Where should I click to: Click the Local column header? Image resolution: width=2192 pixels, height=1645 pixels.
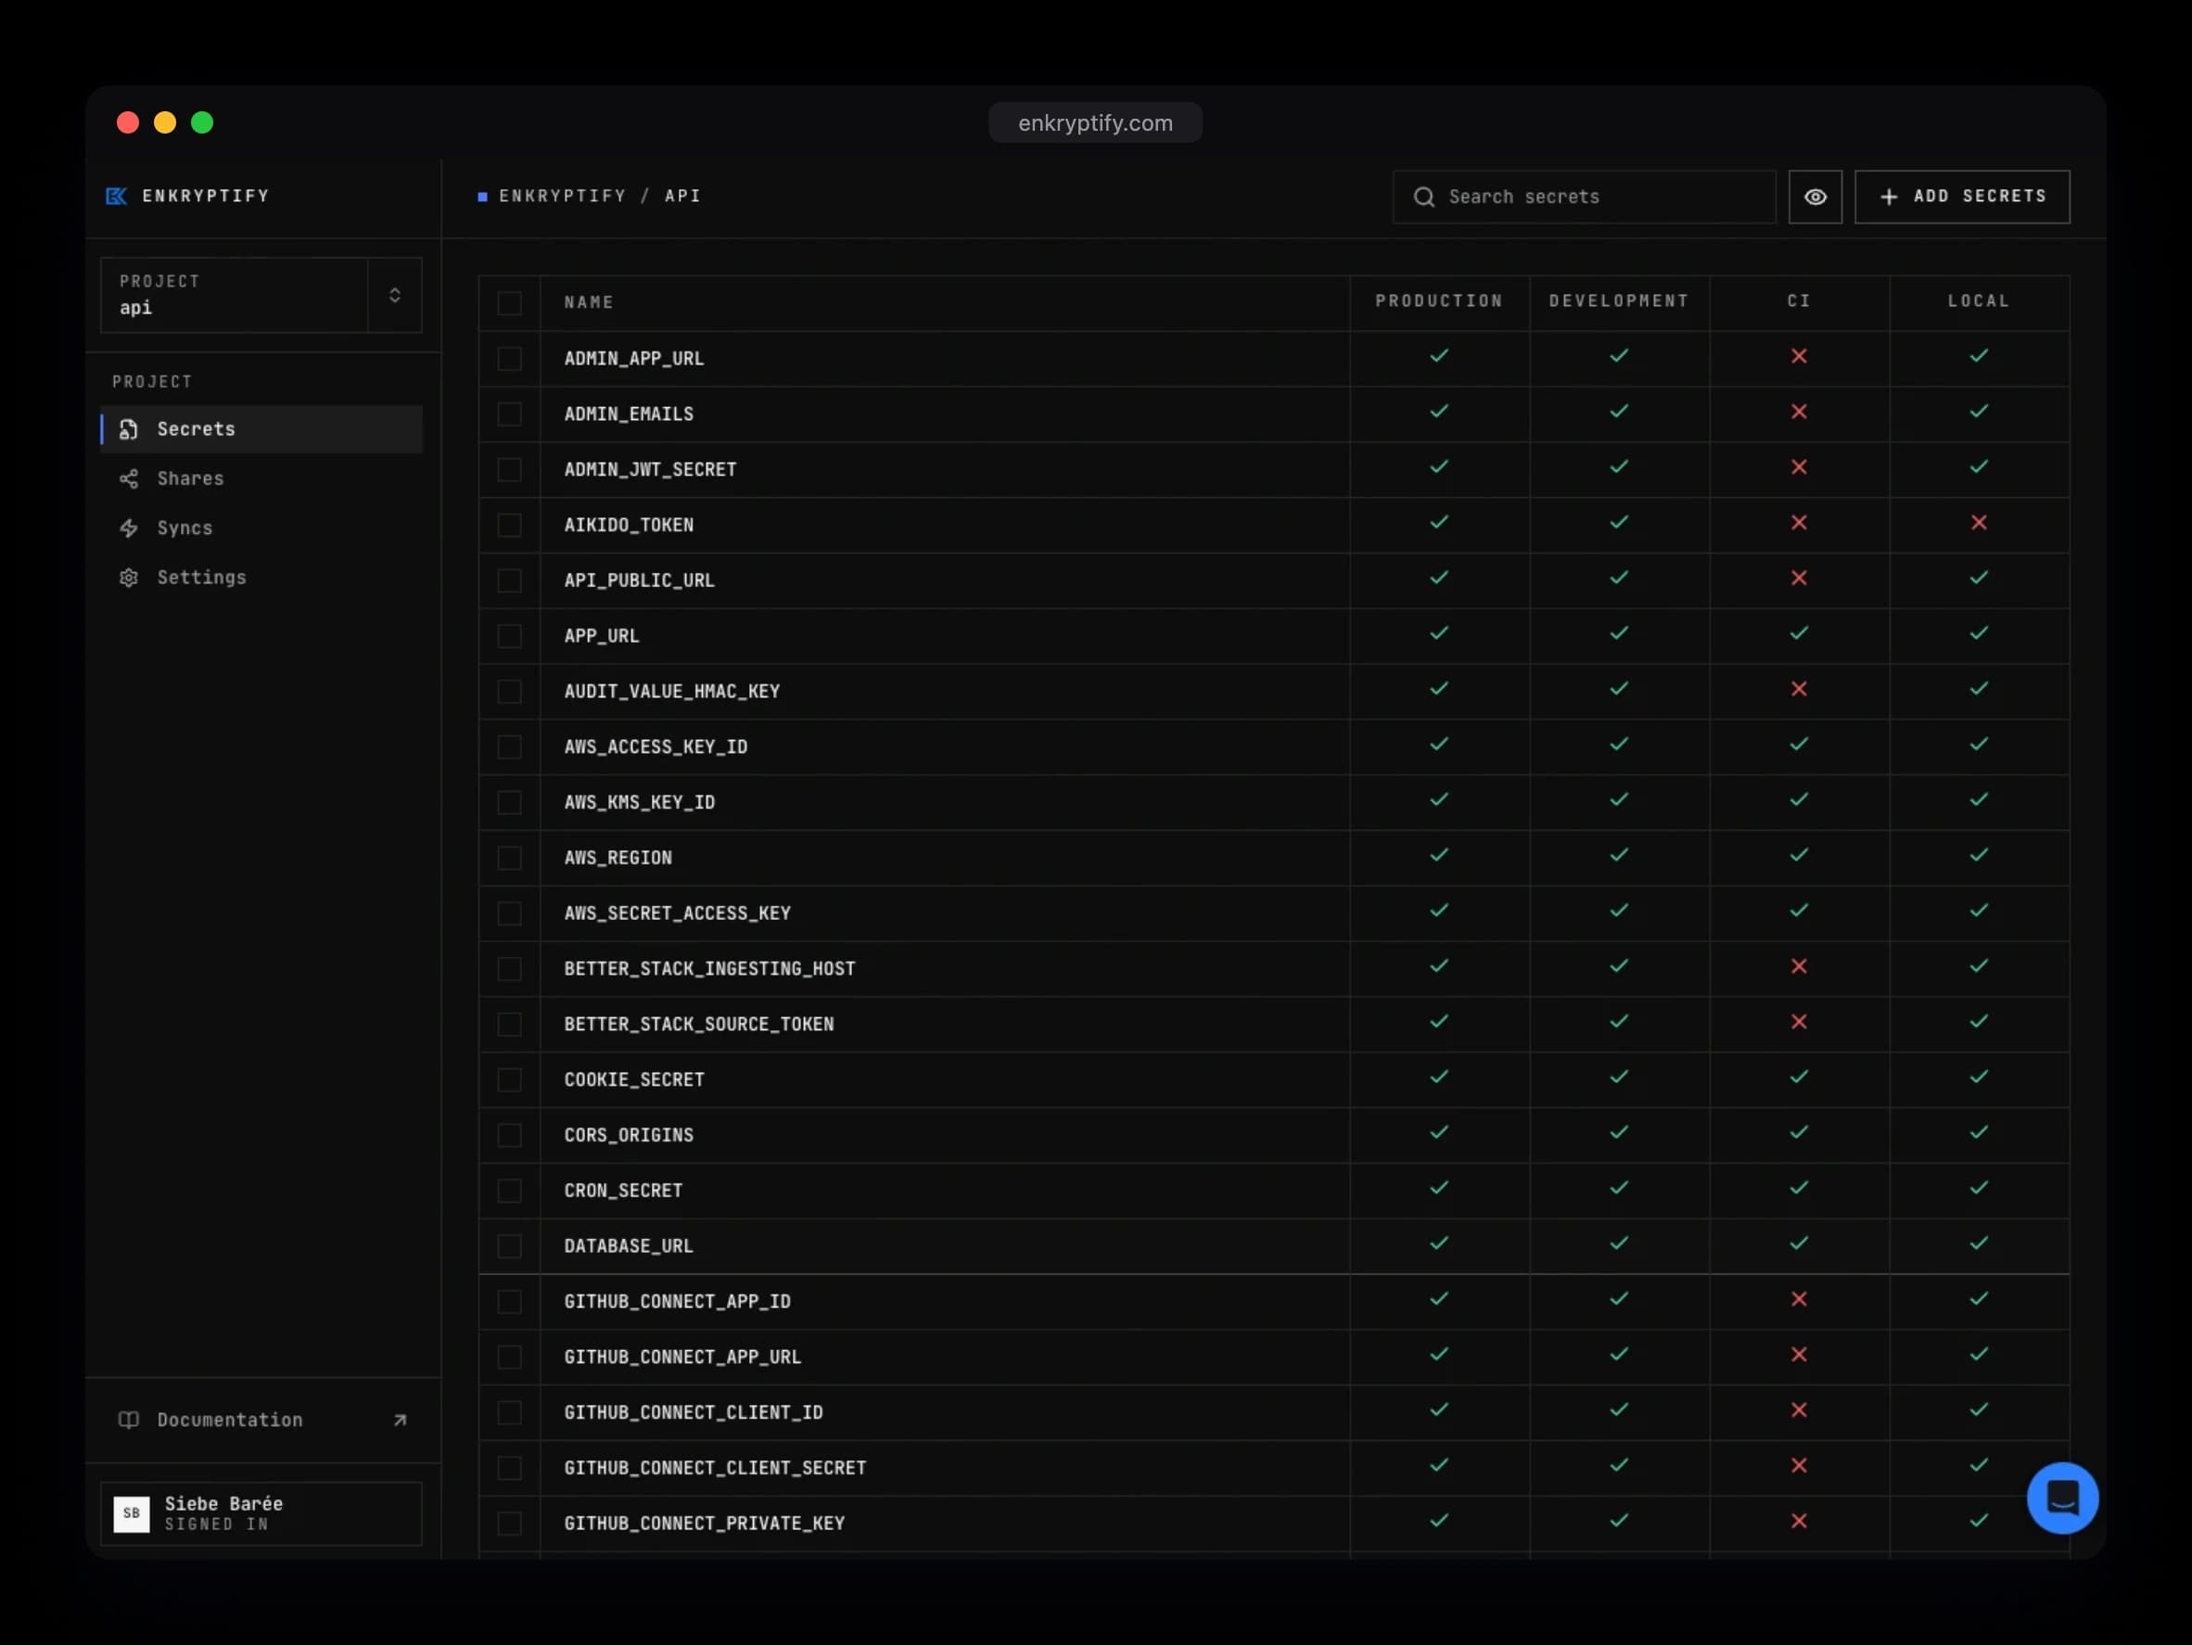1978,301
